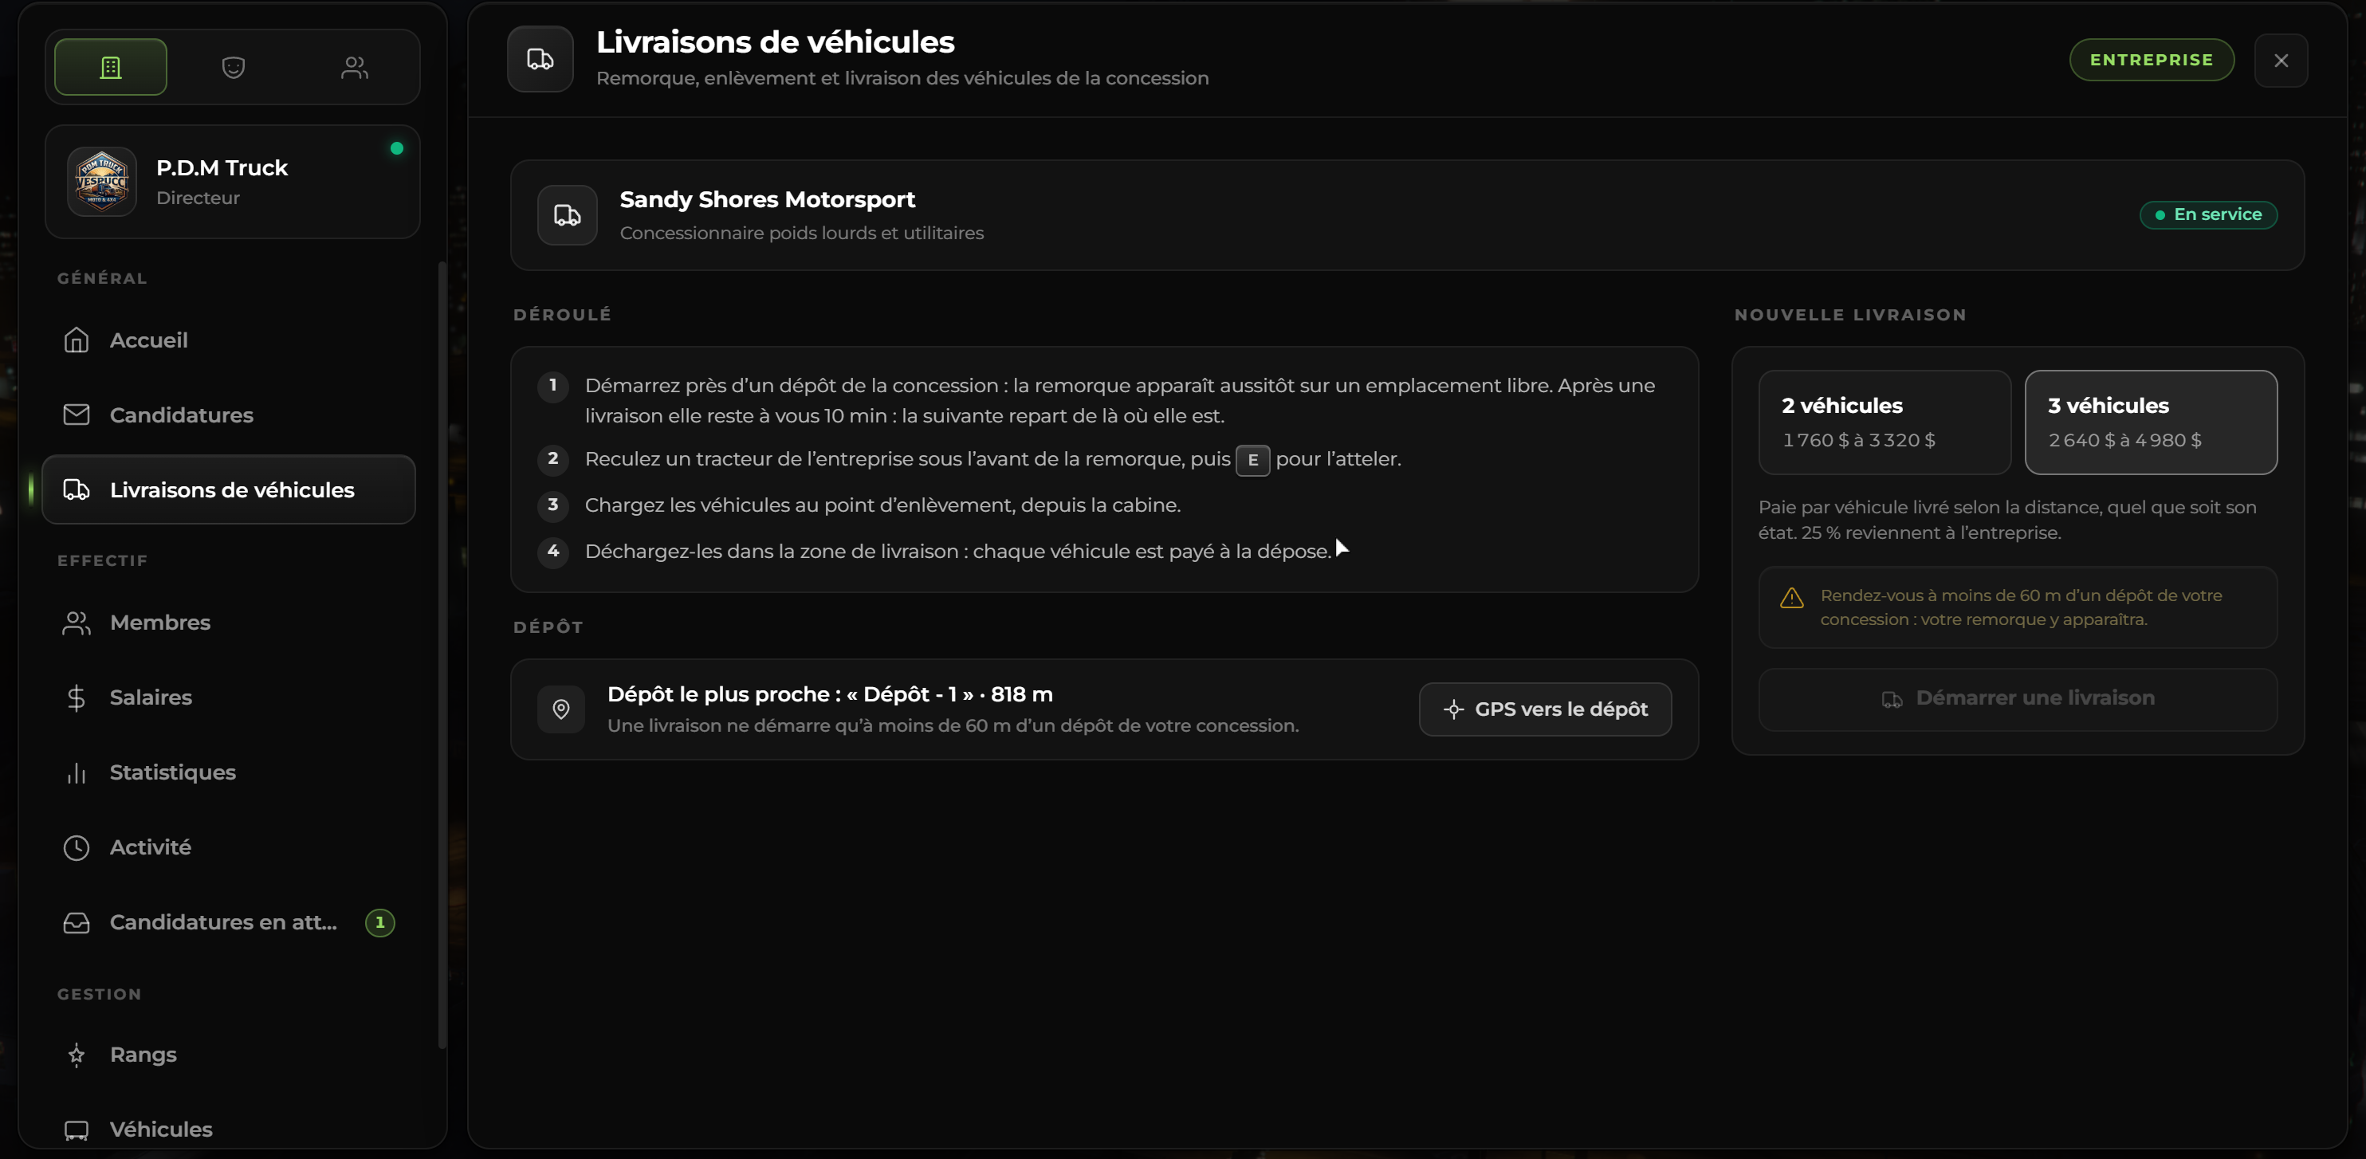This screenshot has height=1159, width=2366.
Task: Open the people (group) tab icon
Action: (x=355, y=67)
